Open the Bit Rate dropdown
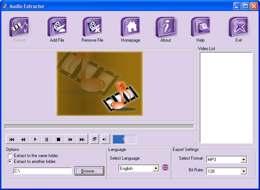260x190 pixels. pos(227,171)
